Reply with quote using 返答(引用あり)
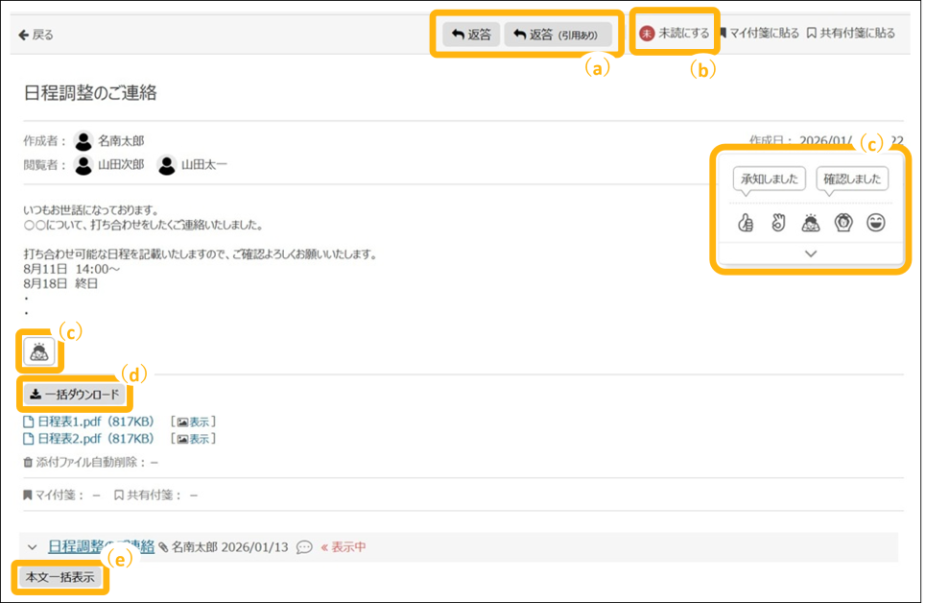Image resolution: width=925 pixels, height=603 pixels. (557, 35)
